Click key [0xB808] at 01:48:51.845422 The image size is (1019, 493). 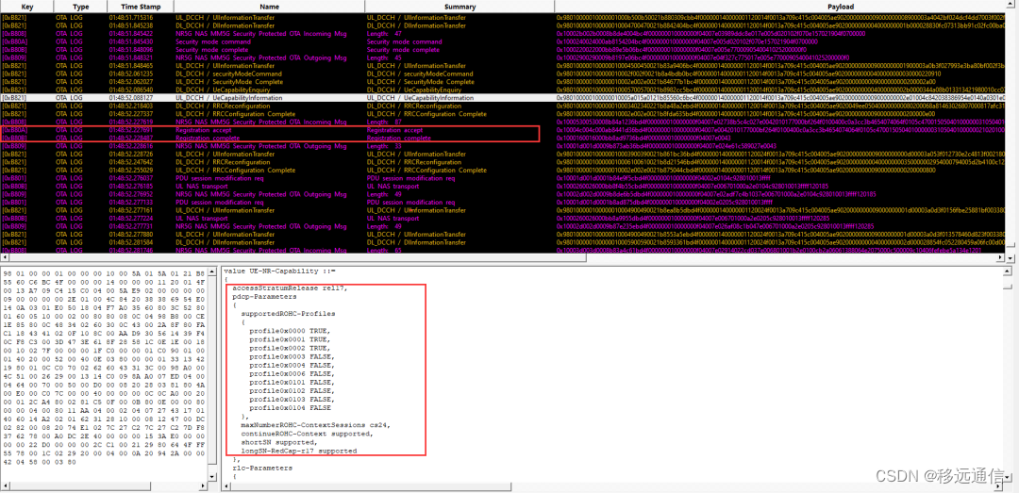[15, 33]
